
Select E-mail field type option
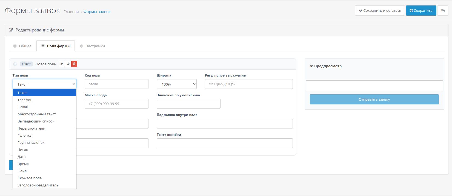pyautogui.click(x=44, y=107)
